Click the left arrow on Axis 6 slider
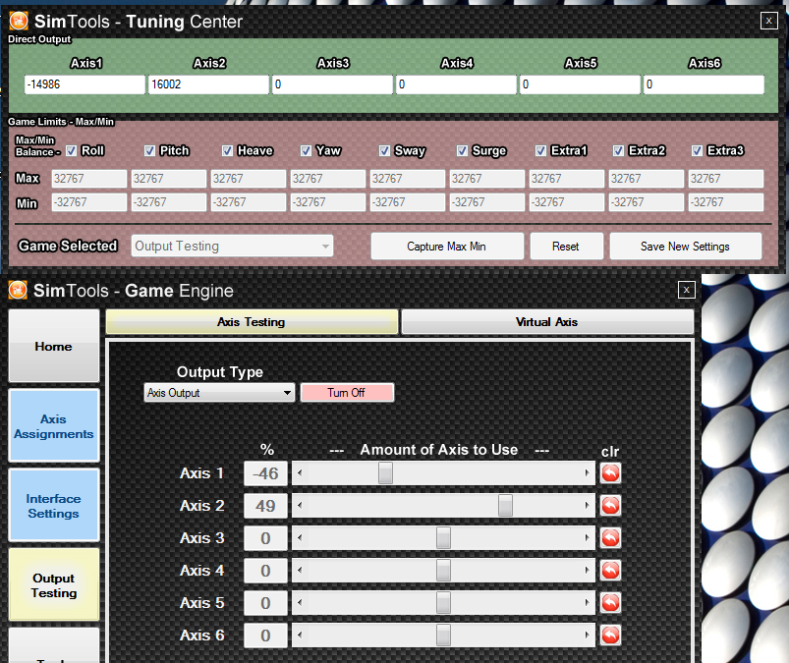The image size is (789, 663). [300, 635]
